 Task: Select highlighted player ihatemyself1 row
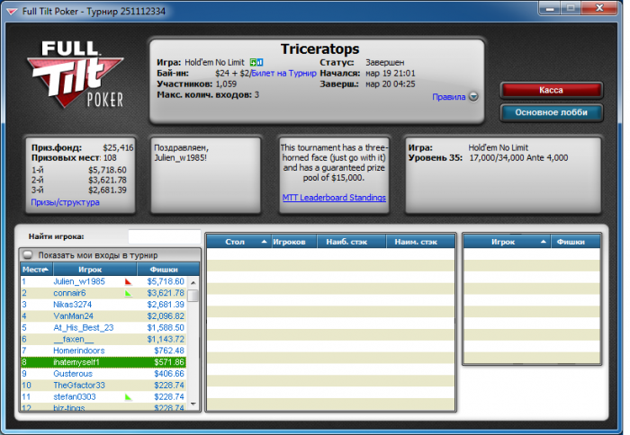tap(103, 362)
